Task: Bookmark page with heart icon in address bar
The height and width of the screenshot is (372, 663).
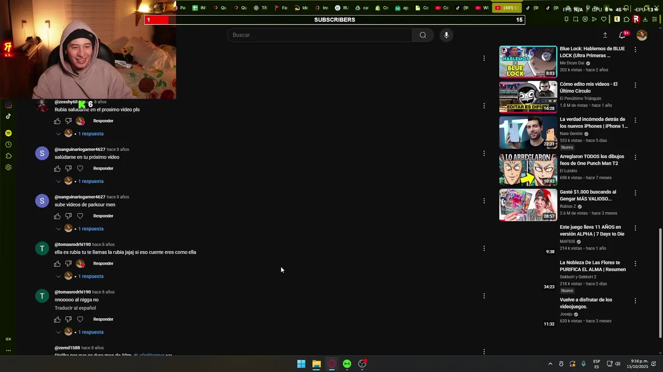Action: tap(603, 19)
